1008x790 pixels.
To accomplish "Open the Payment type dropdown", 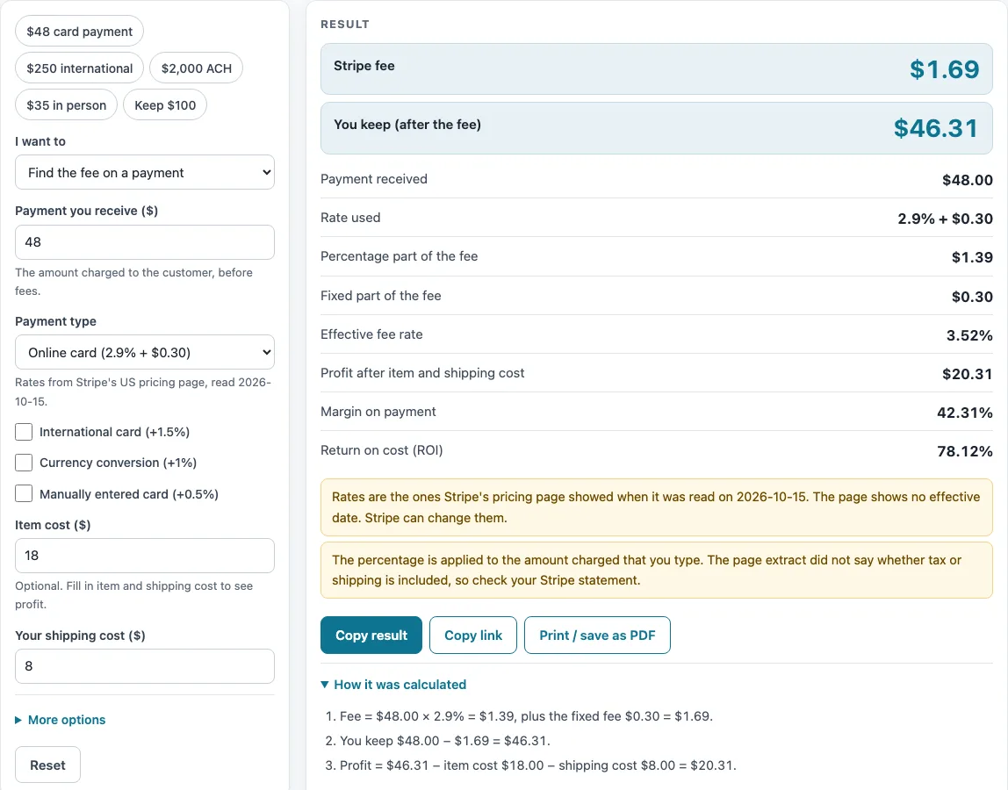I will tap(145, 352).
